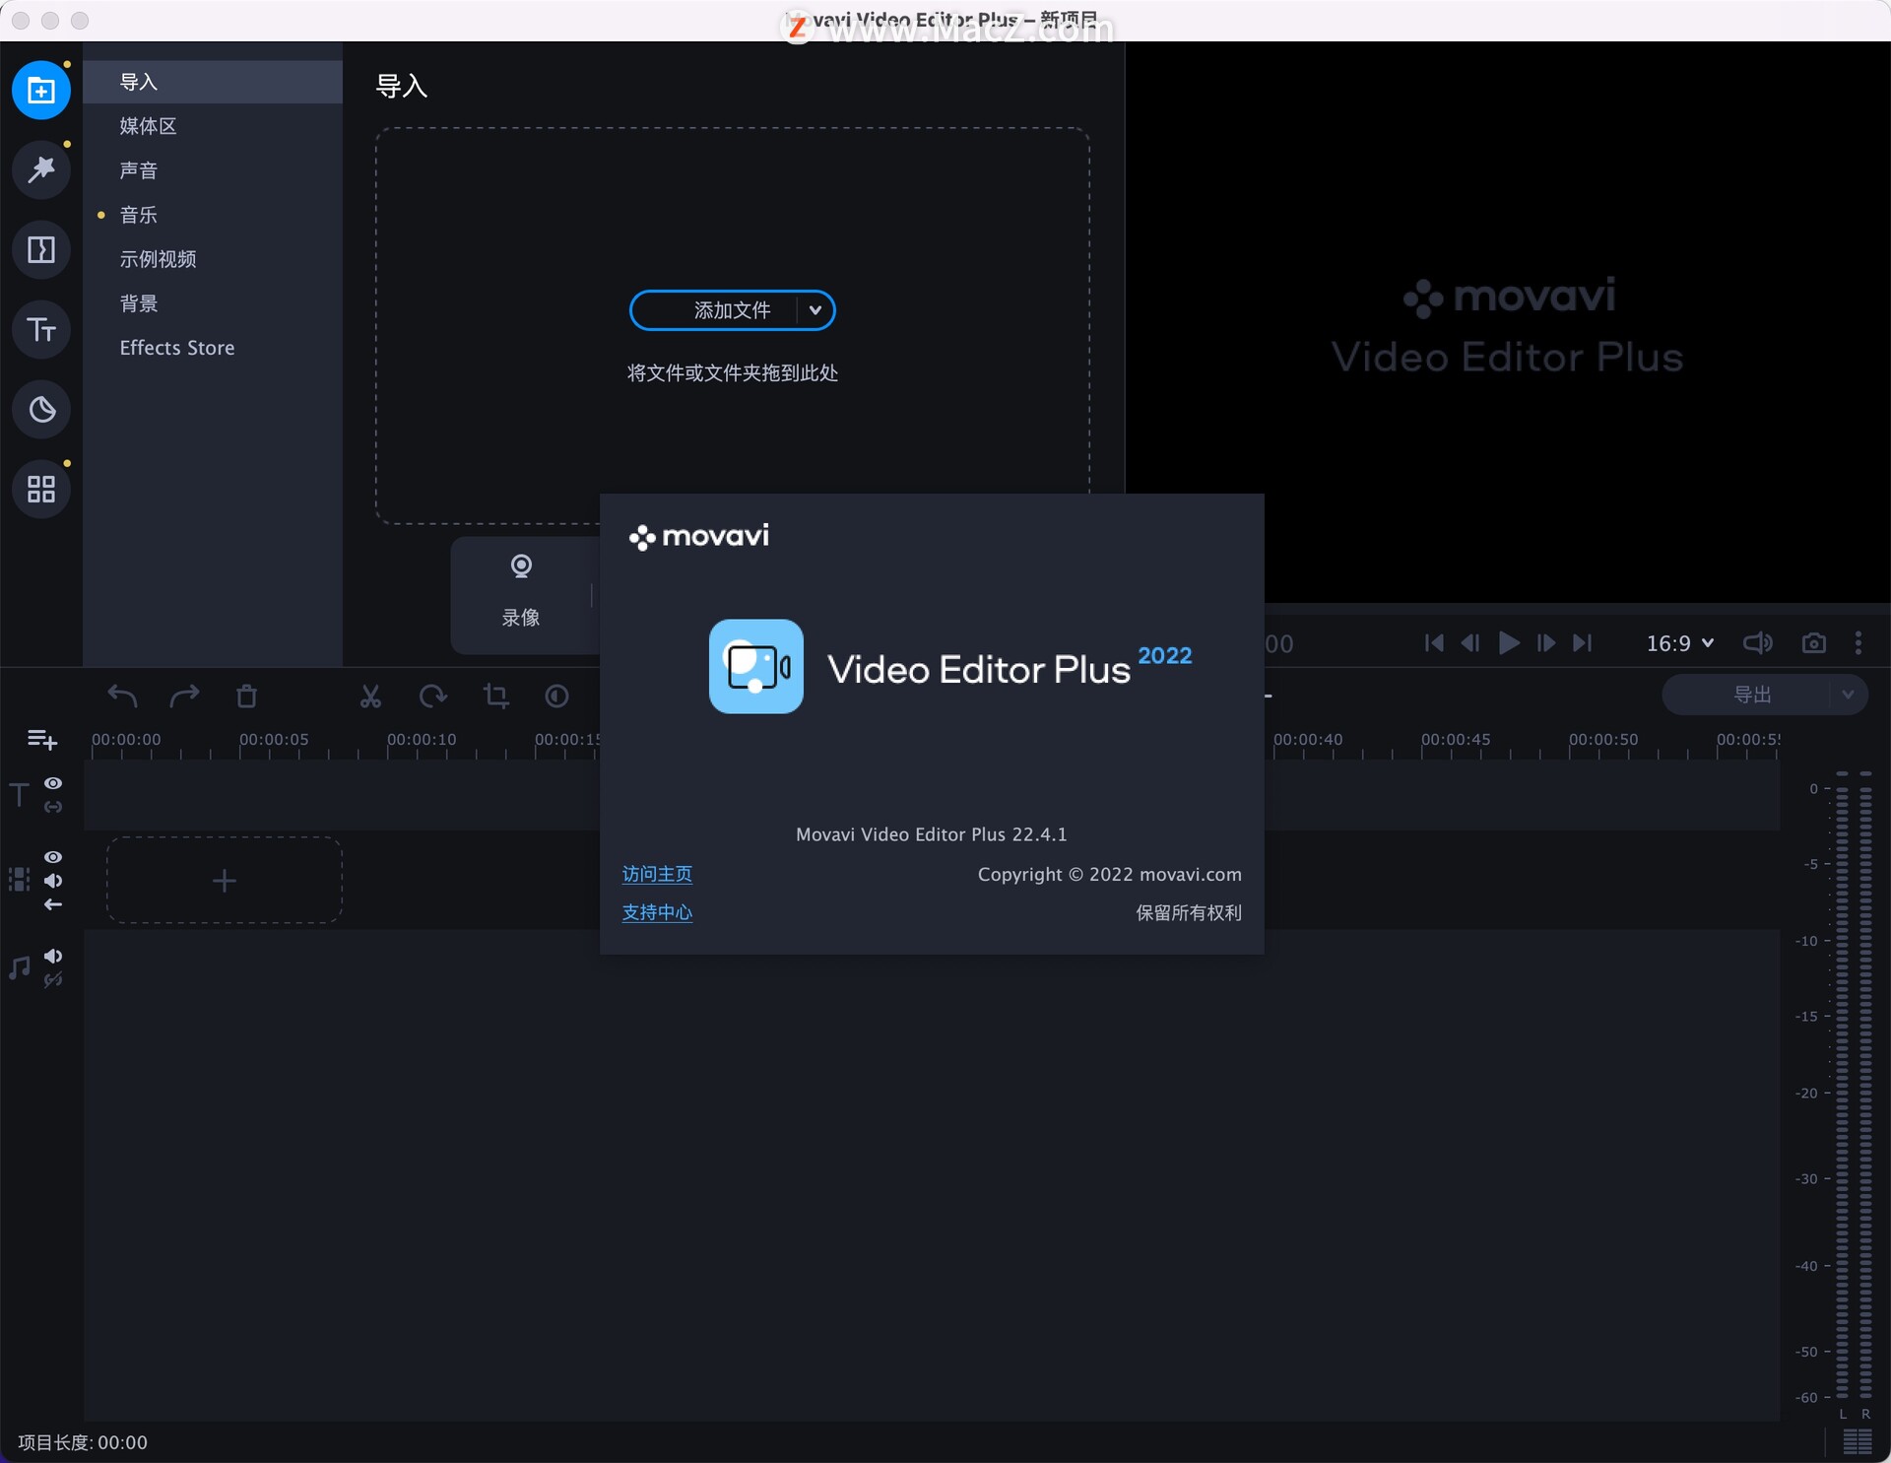Open the 16:9 aspect ratio dropdown
This screenshot has width=1891, height=1463.
point(1680,643)
